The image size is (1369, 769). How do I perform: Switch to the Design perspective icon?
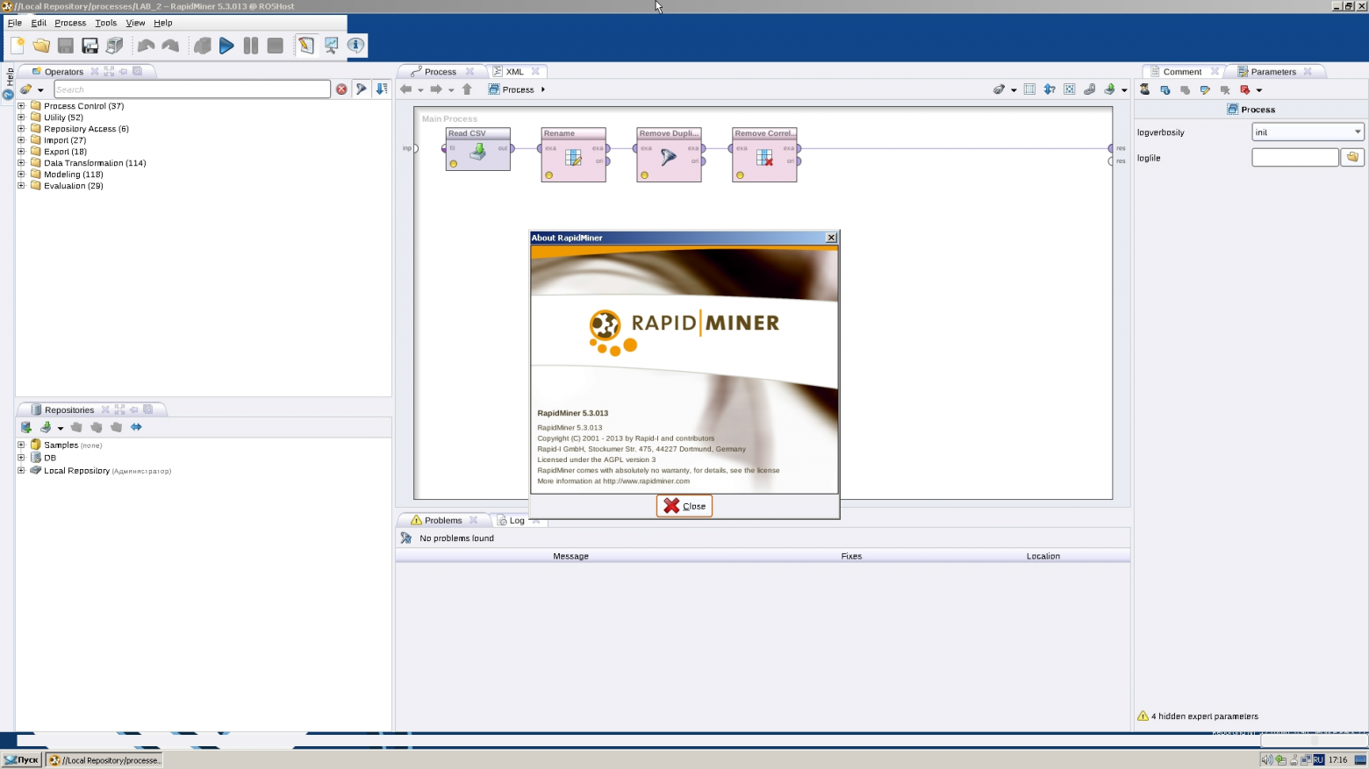[305, 45]
